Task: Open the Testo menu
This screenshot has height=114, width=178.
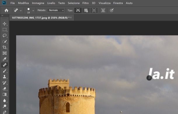Action: [62, 3]
